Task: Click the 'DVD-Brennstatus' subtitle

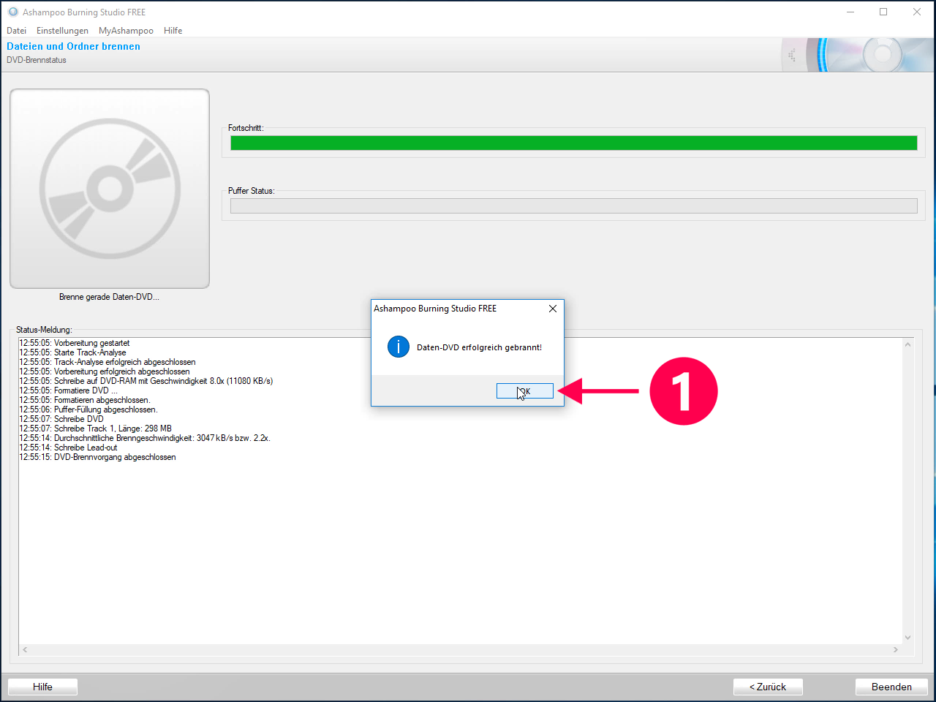Action: click(37, 60)
